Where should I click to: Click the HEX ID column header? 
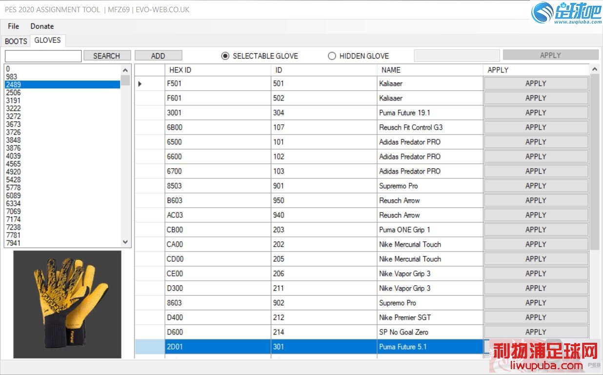218,70
